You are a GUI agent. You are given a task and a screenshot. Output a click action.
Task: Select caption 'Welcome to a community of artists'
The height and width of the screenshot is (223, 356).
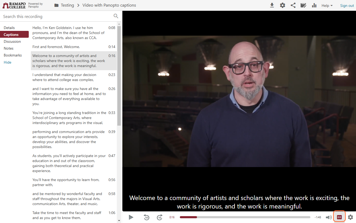(x=74, y=61)
